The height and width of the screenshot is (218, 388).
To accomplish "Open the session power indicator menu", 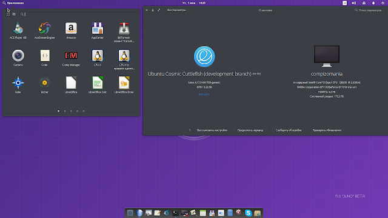I will click(383, 3).
